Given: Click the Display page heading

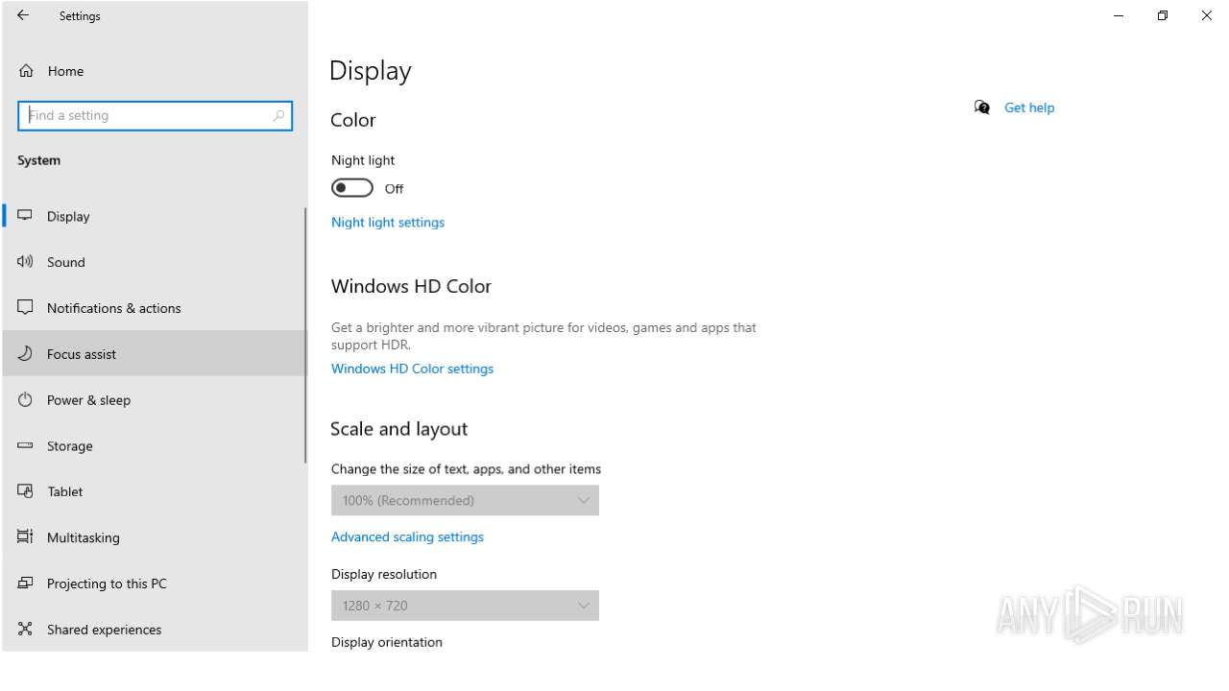Looking at the screenshot, I should [371, 71].
